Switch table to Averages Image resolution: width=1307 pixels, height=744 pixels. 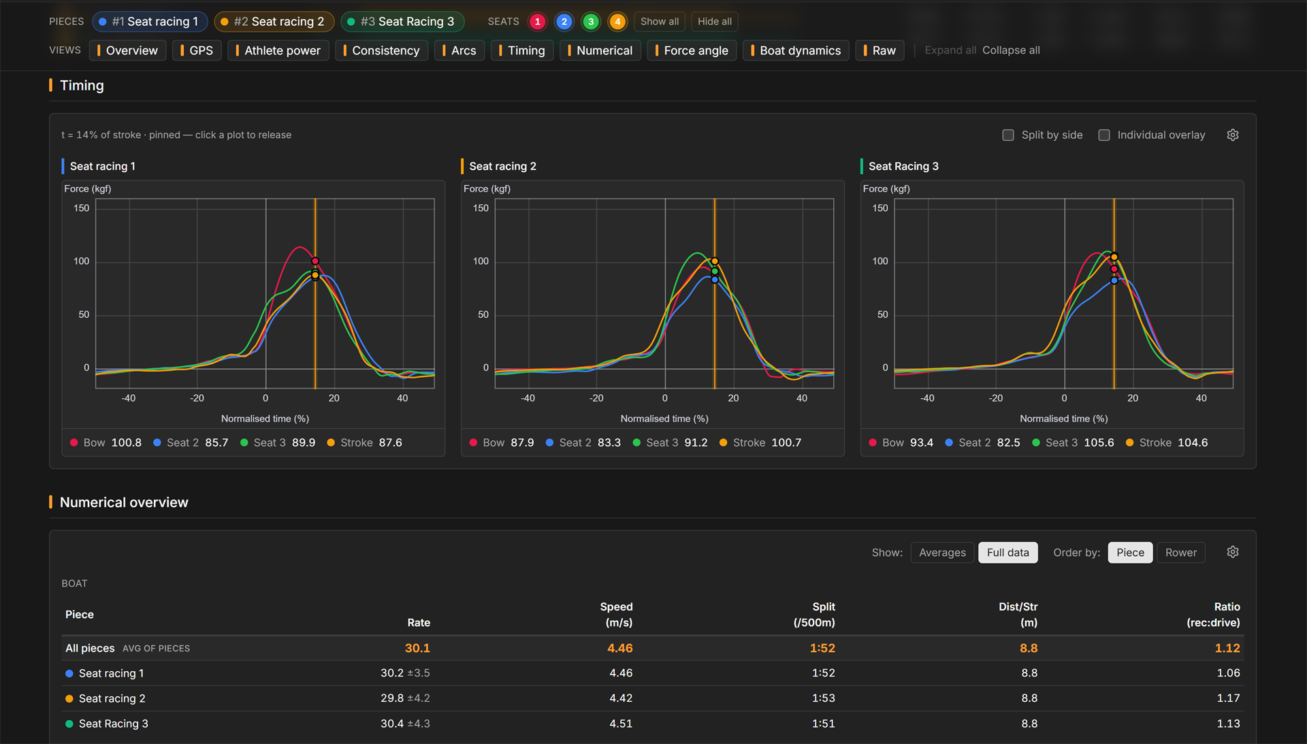tap(942, 553)
